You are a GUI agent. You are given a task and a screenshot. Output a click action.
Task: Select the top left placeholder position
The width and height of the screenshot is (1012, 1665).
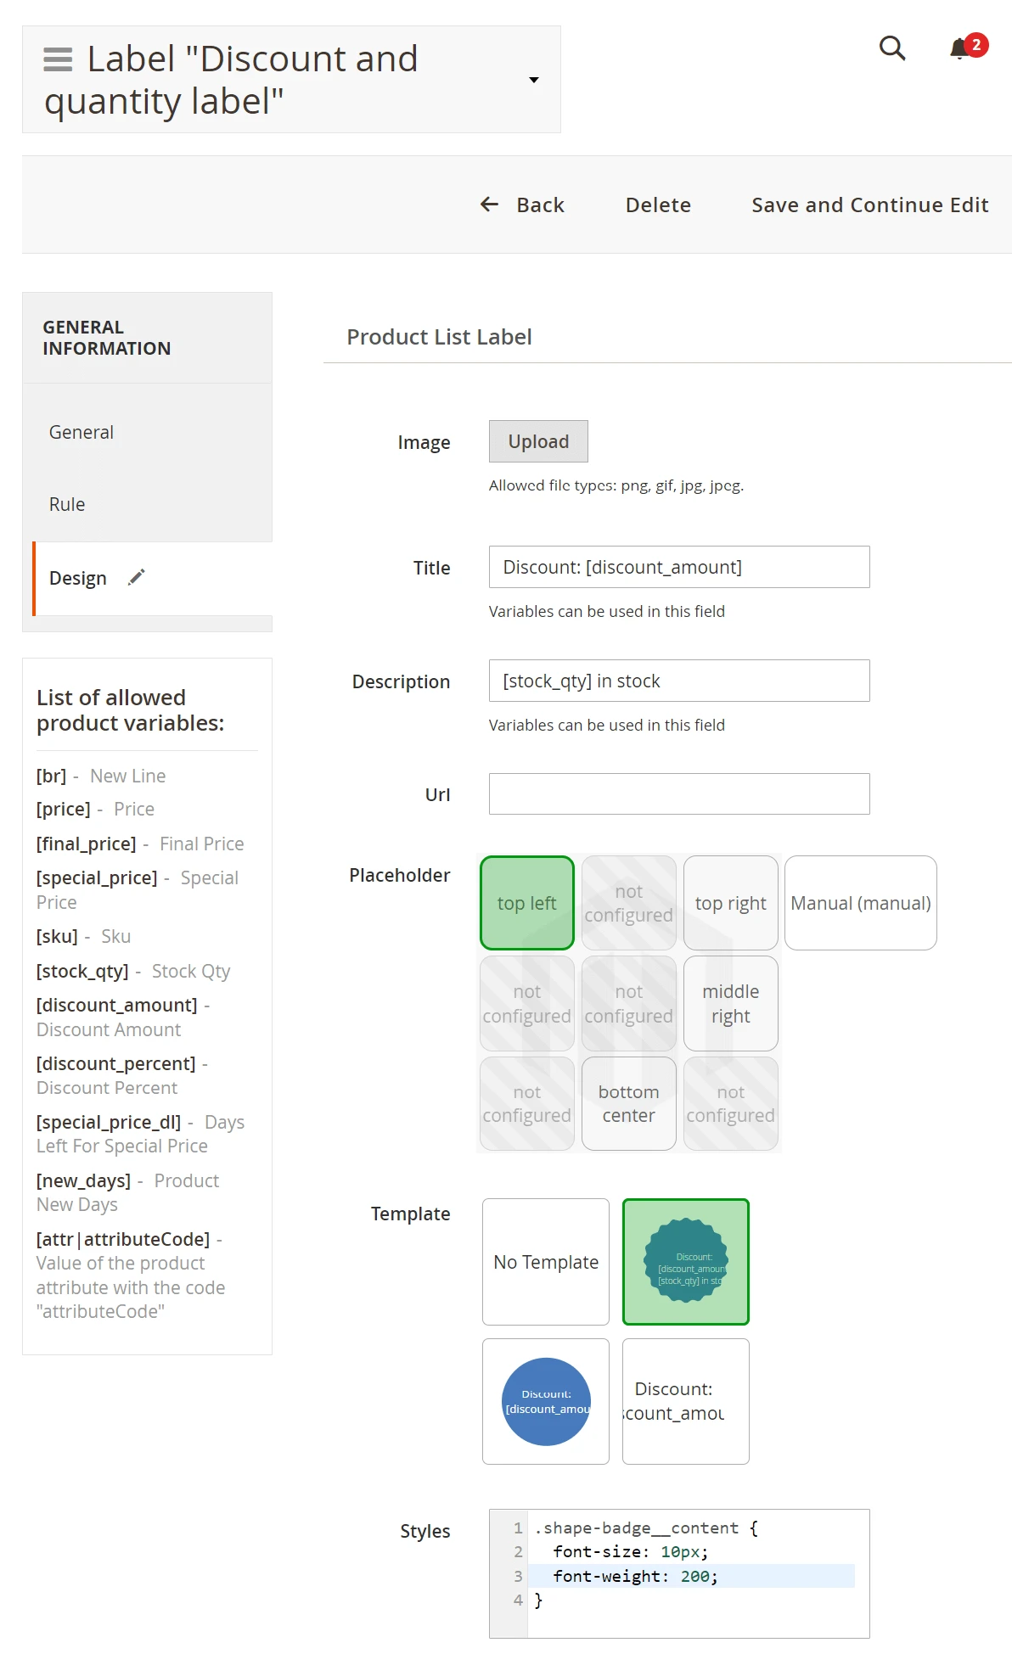click(527, 903)
